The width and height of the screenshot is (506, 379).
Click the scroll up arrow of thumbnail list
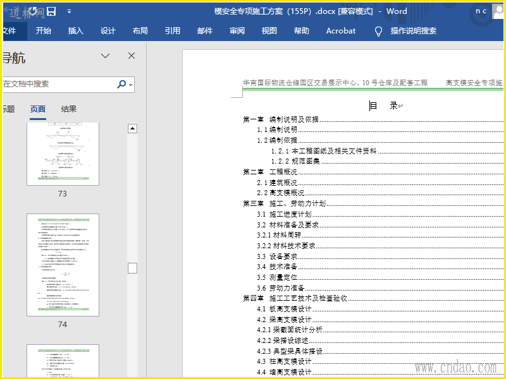pyautogui.click(x=132, y=129)
